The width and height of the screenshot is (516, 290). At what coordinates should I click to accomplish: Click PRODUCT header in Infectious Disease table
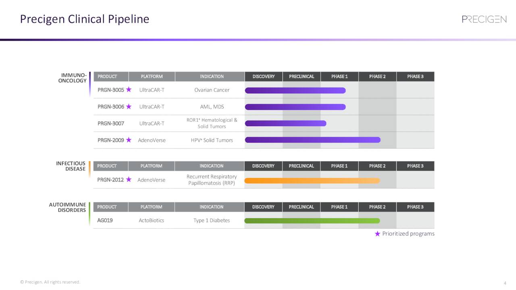[x=110, y=166]
